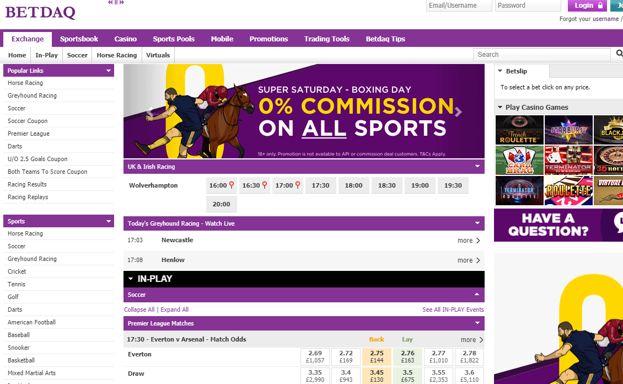Image resolution: width=623 pixels, height=384 pixels.
Task: Click Collapse All link
Action: (139, 310)
